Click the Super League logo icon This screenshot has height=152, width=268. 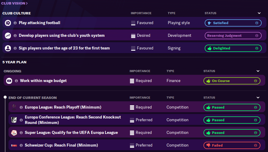13,133
